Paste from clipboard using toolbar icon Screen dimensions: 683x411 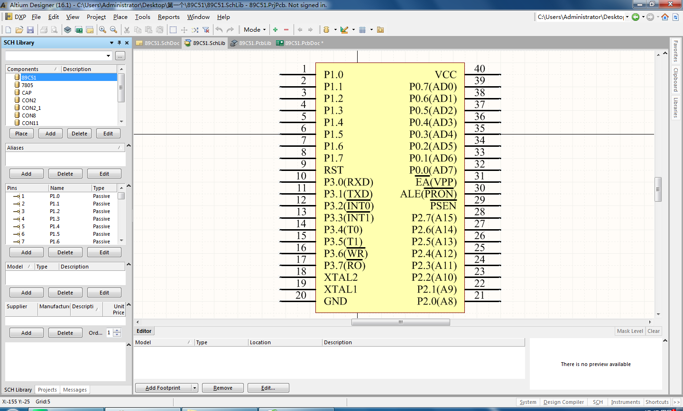(148, 30)
